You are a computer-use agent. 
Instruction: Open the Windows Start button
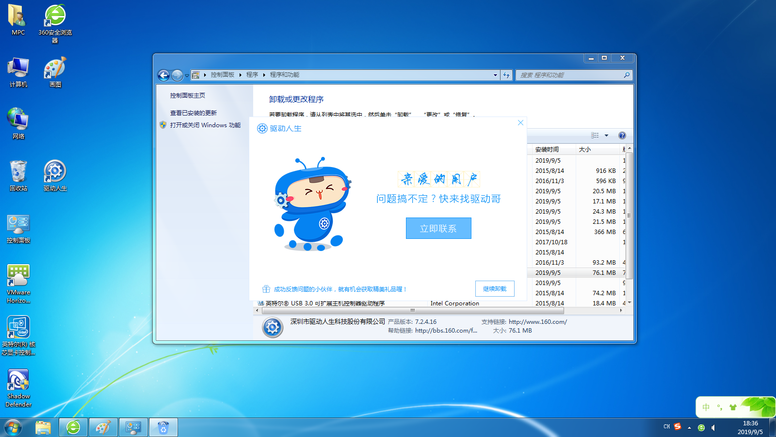tap(13, 428)
